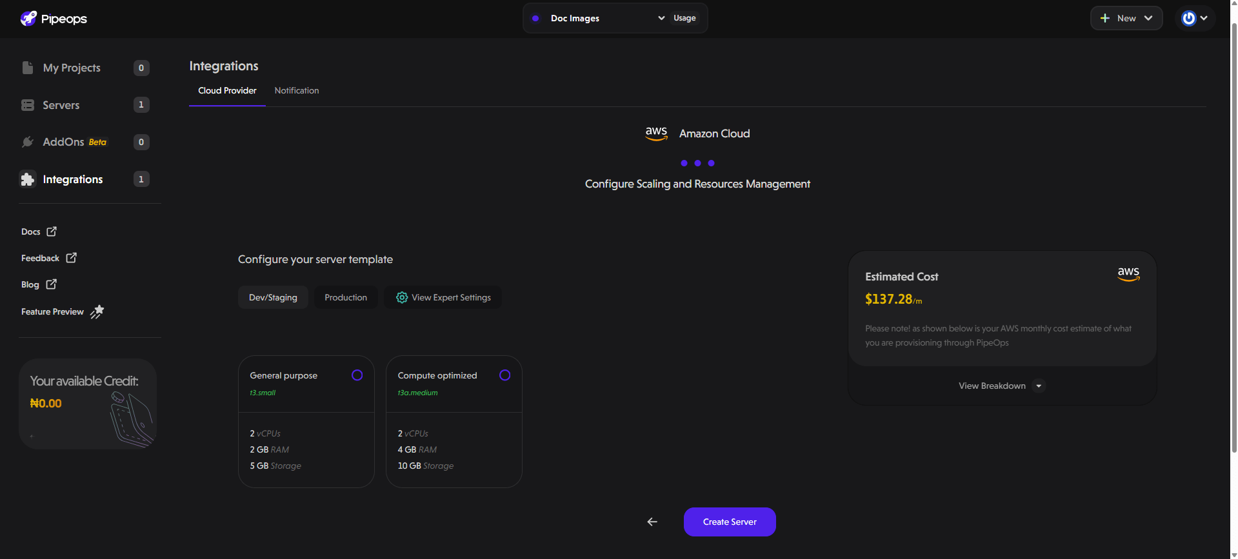This screenshot has width=1238, height=559.
Task: Click the purple dot beside Doc Images
Action: (x=535, y=18)
